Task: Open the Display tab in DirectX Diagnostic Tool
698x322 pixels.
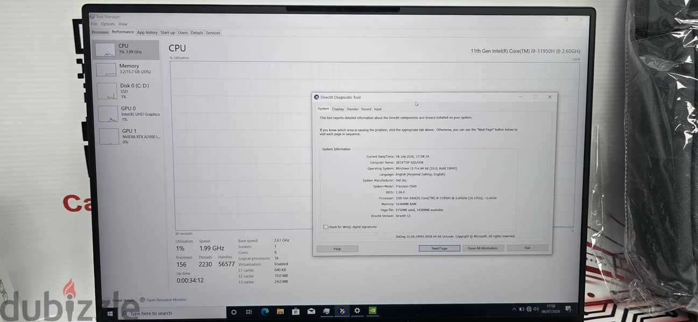Action: [x=338, y=109]
